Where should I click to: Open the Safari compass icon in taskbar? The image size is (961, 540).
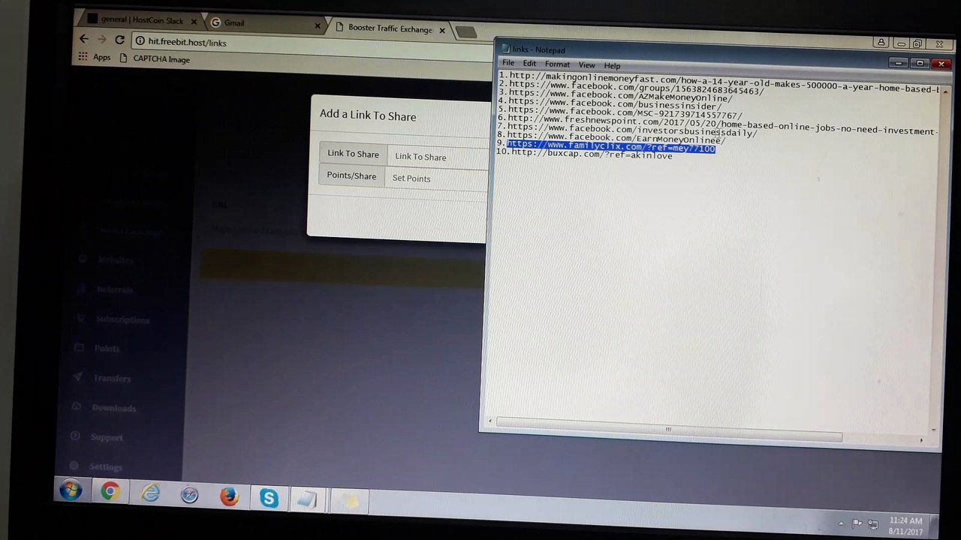pyautogui.click(x=189, y=495)
